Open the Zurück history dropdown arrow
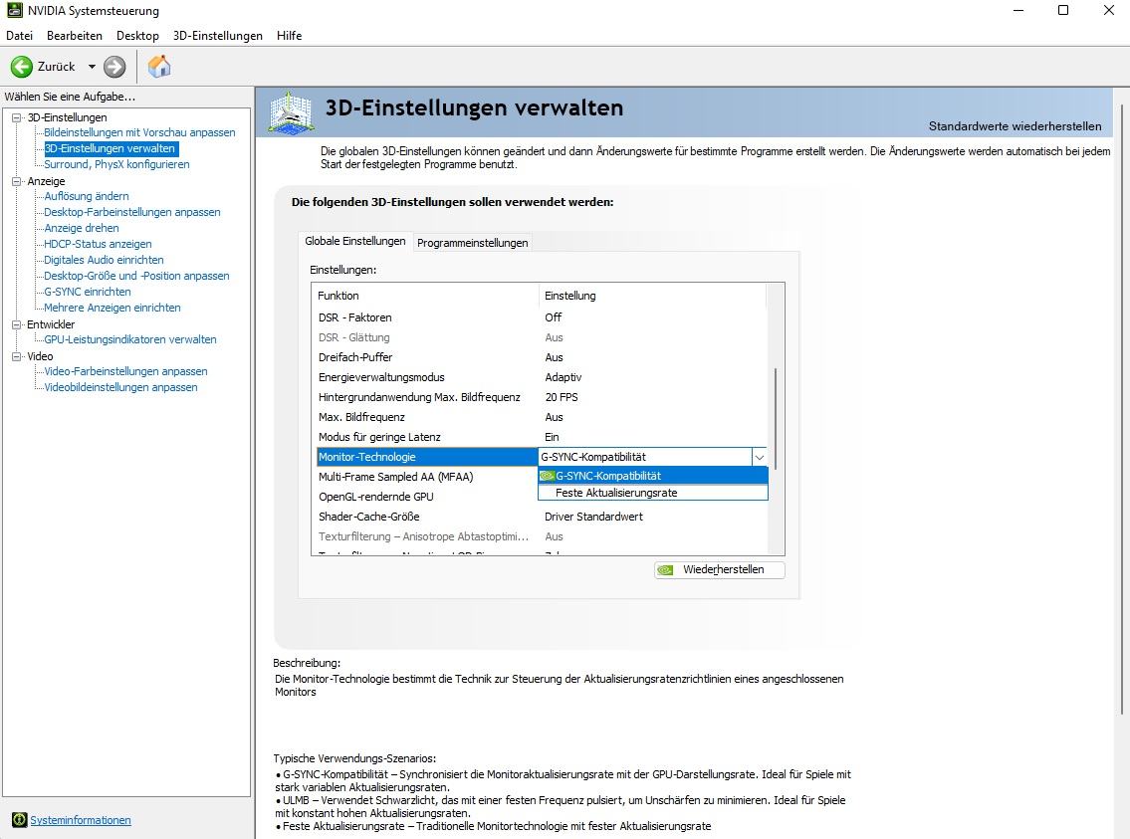 [x=92, y=67]
